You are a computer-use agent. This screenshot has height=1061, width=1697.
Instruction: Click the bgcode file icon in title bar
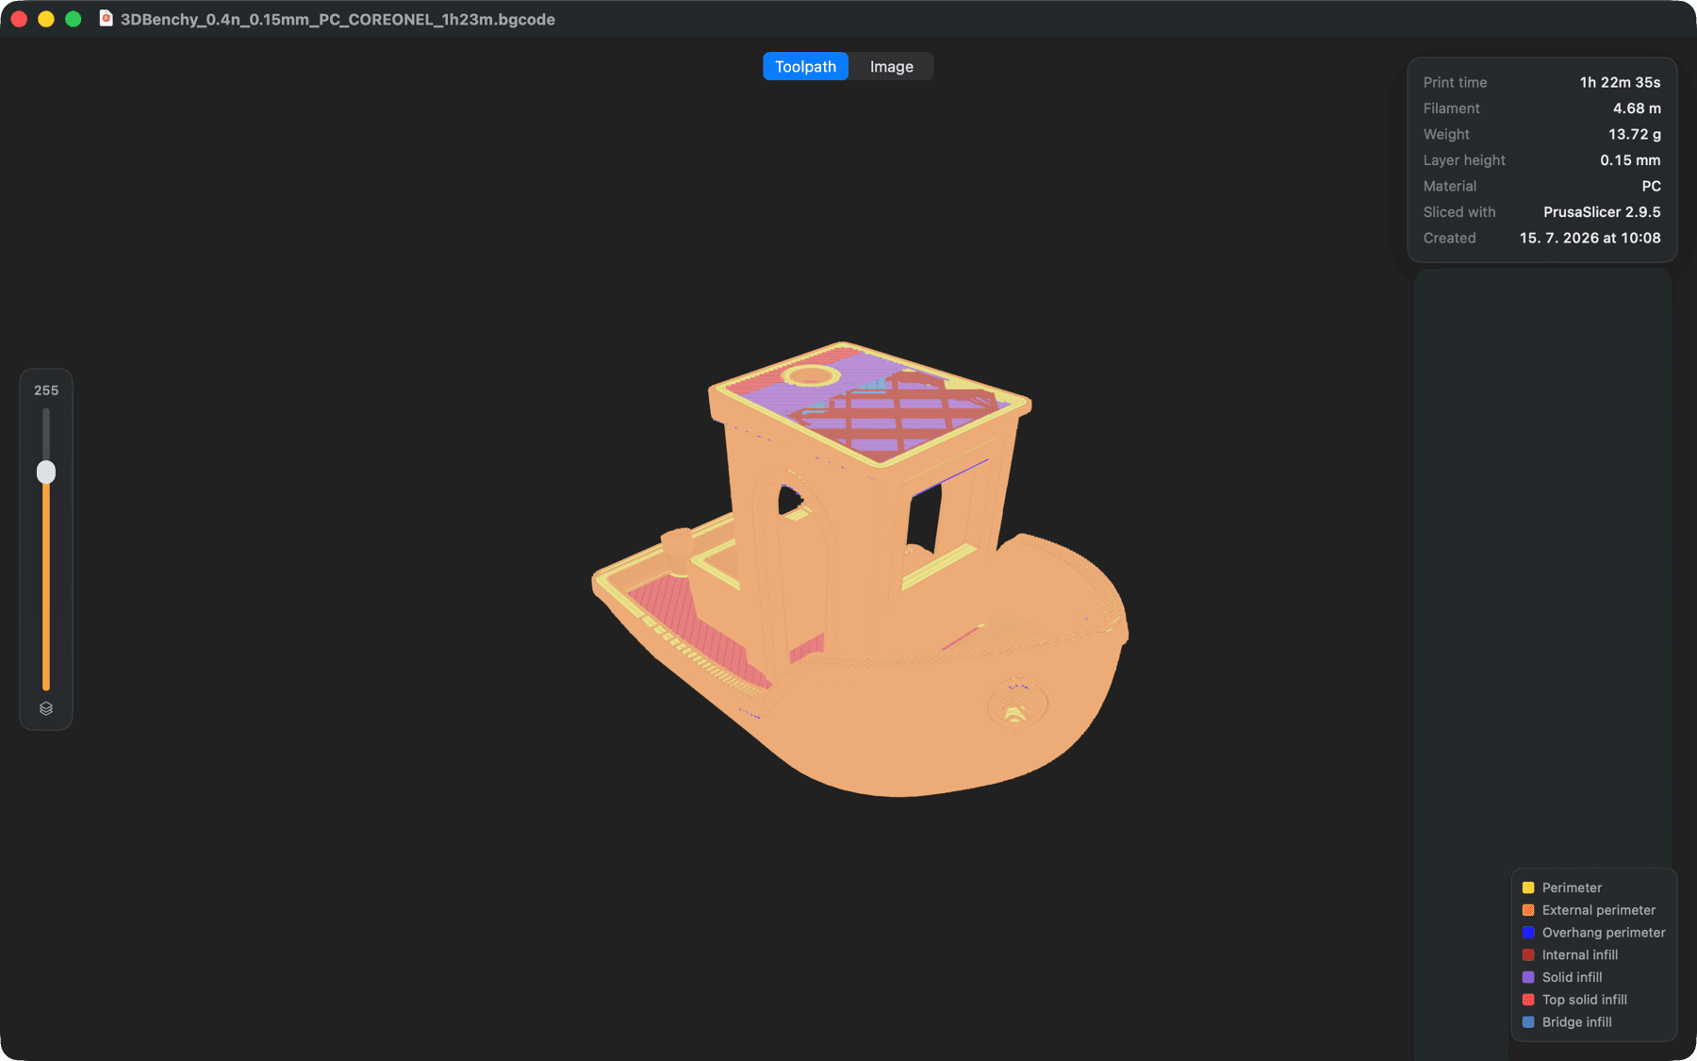tap(107, 19)
